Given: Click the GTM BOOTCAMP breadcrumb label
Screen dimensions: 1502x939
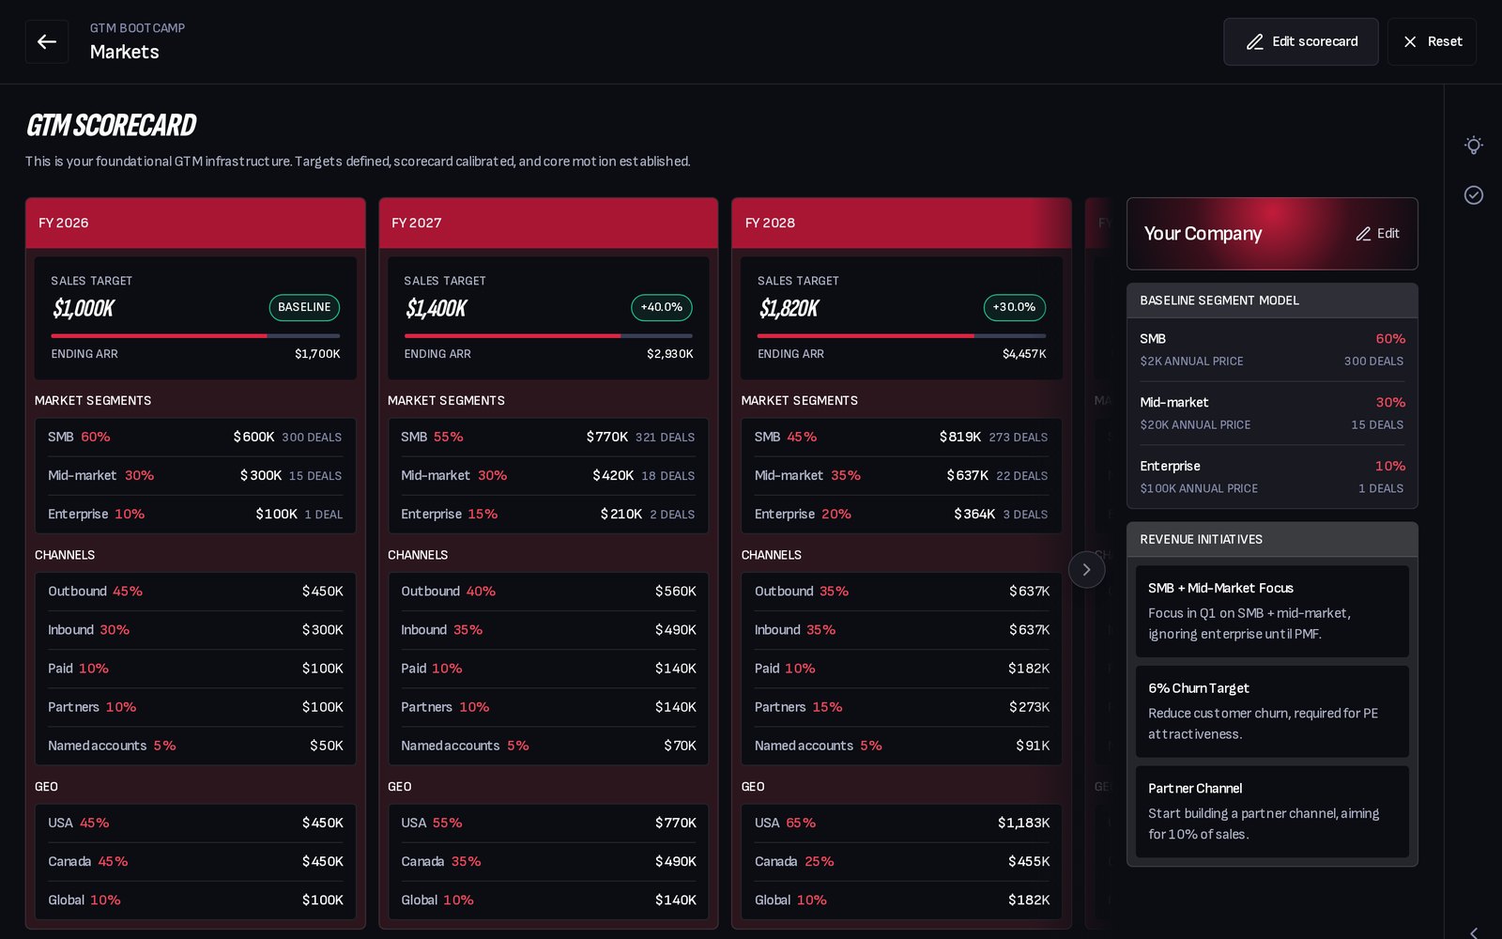Looking at the screenshot, I should click(137, 28).
